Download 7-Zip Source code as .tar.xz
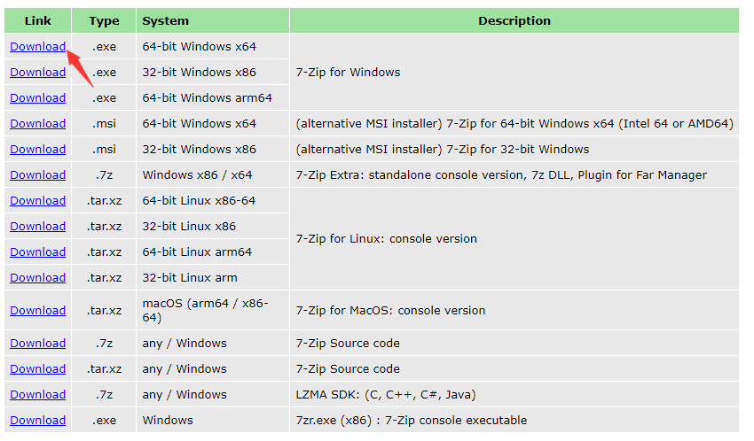Screen dimensions: 754x441 tap(37, 369)
